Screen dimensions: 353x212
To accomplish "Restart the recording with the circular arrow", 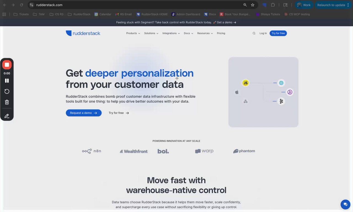I will [7, 91].
